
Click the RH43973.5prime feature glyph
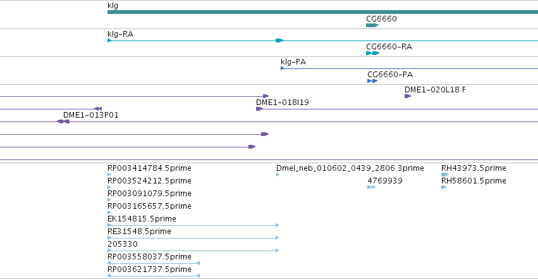(445, 175)
